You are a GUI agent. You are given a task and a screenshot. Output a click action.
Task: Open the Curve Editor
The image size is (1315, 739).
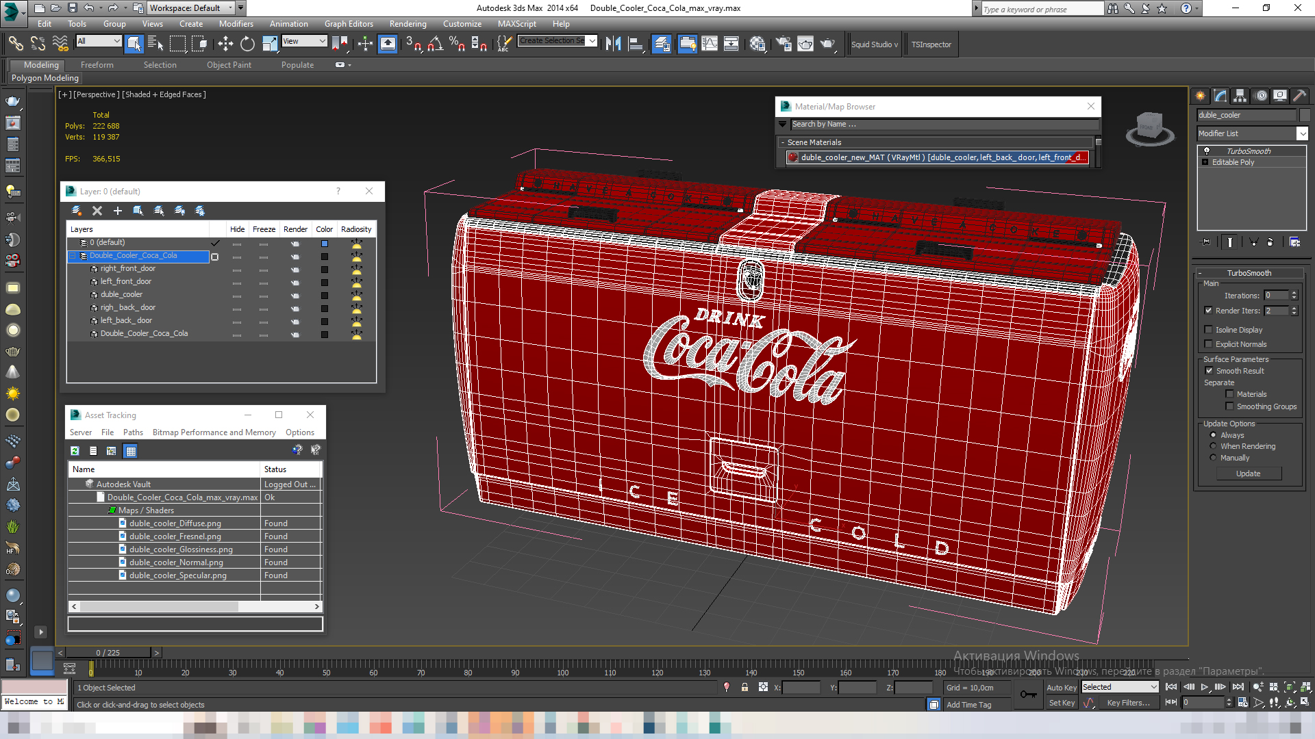[x=710, y=44]
